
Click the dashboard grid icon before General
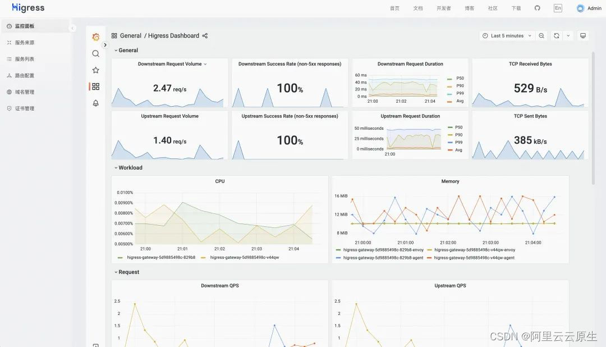pyautogui.click(x=114, y=35)
